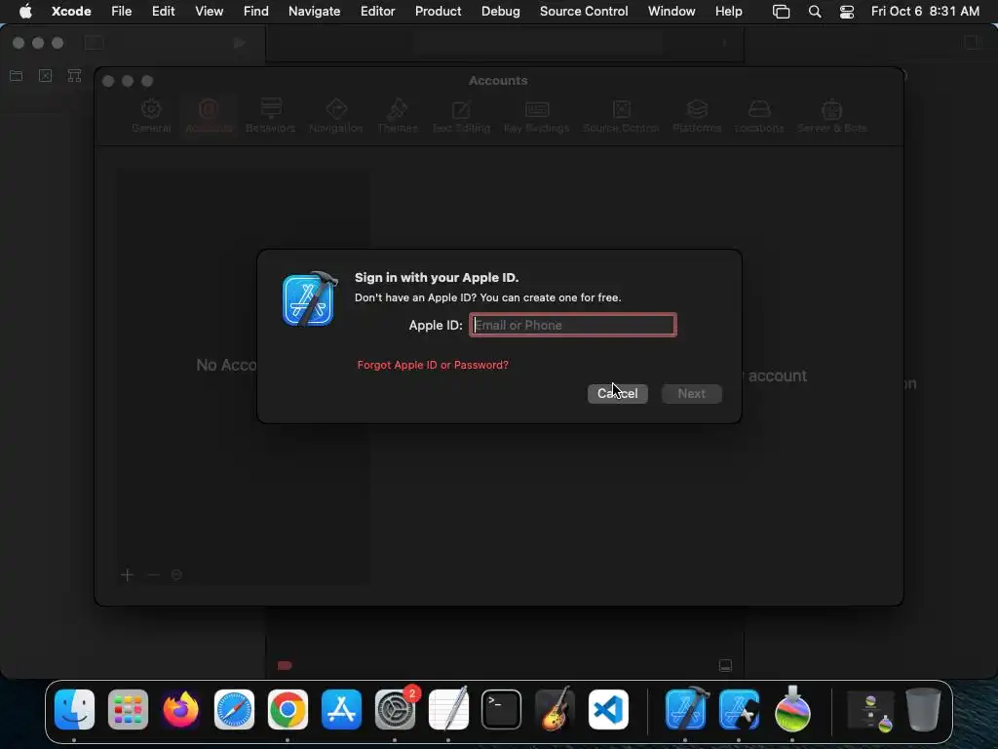Screen dimensions: 998x749
Task: Launch GarageBand from the Dock
Action: tap(555, 710)
